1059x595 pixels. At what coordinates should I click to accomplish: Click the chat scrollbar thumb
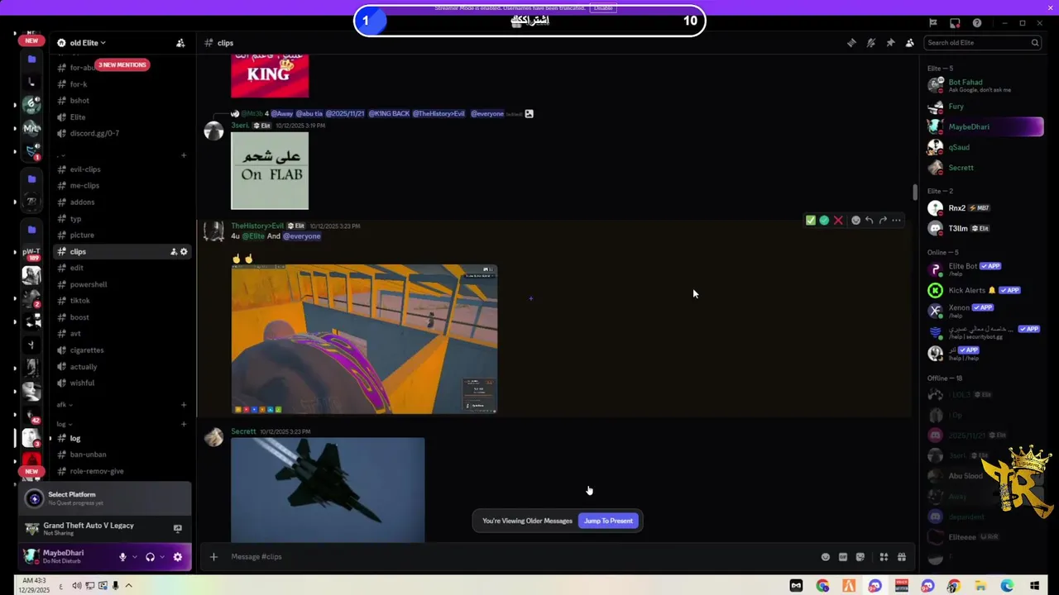point(914,192)
